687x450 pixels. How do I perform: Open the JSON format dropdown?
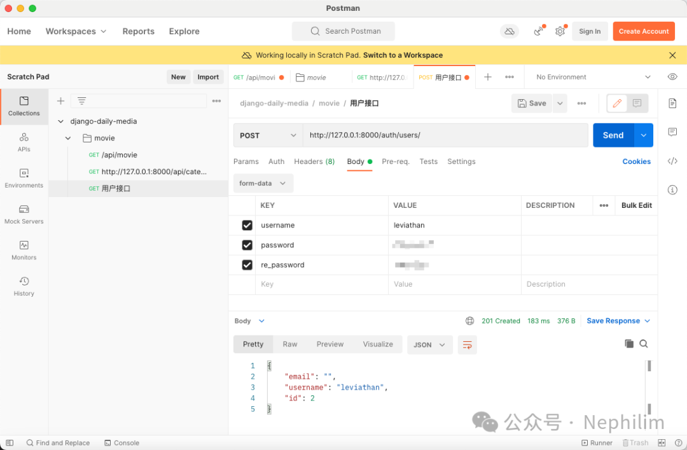point(429,345)
